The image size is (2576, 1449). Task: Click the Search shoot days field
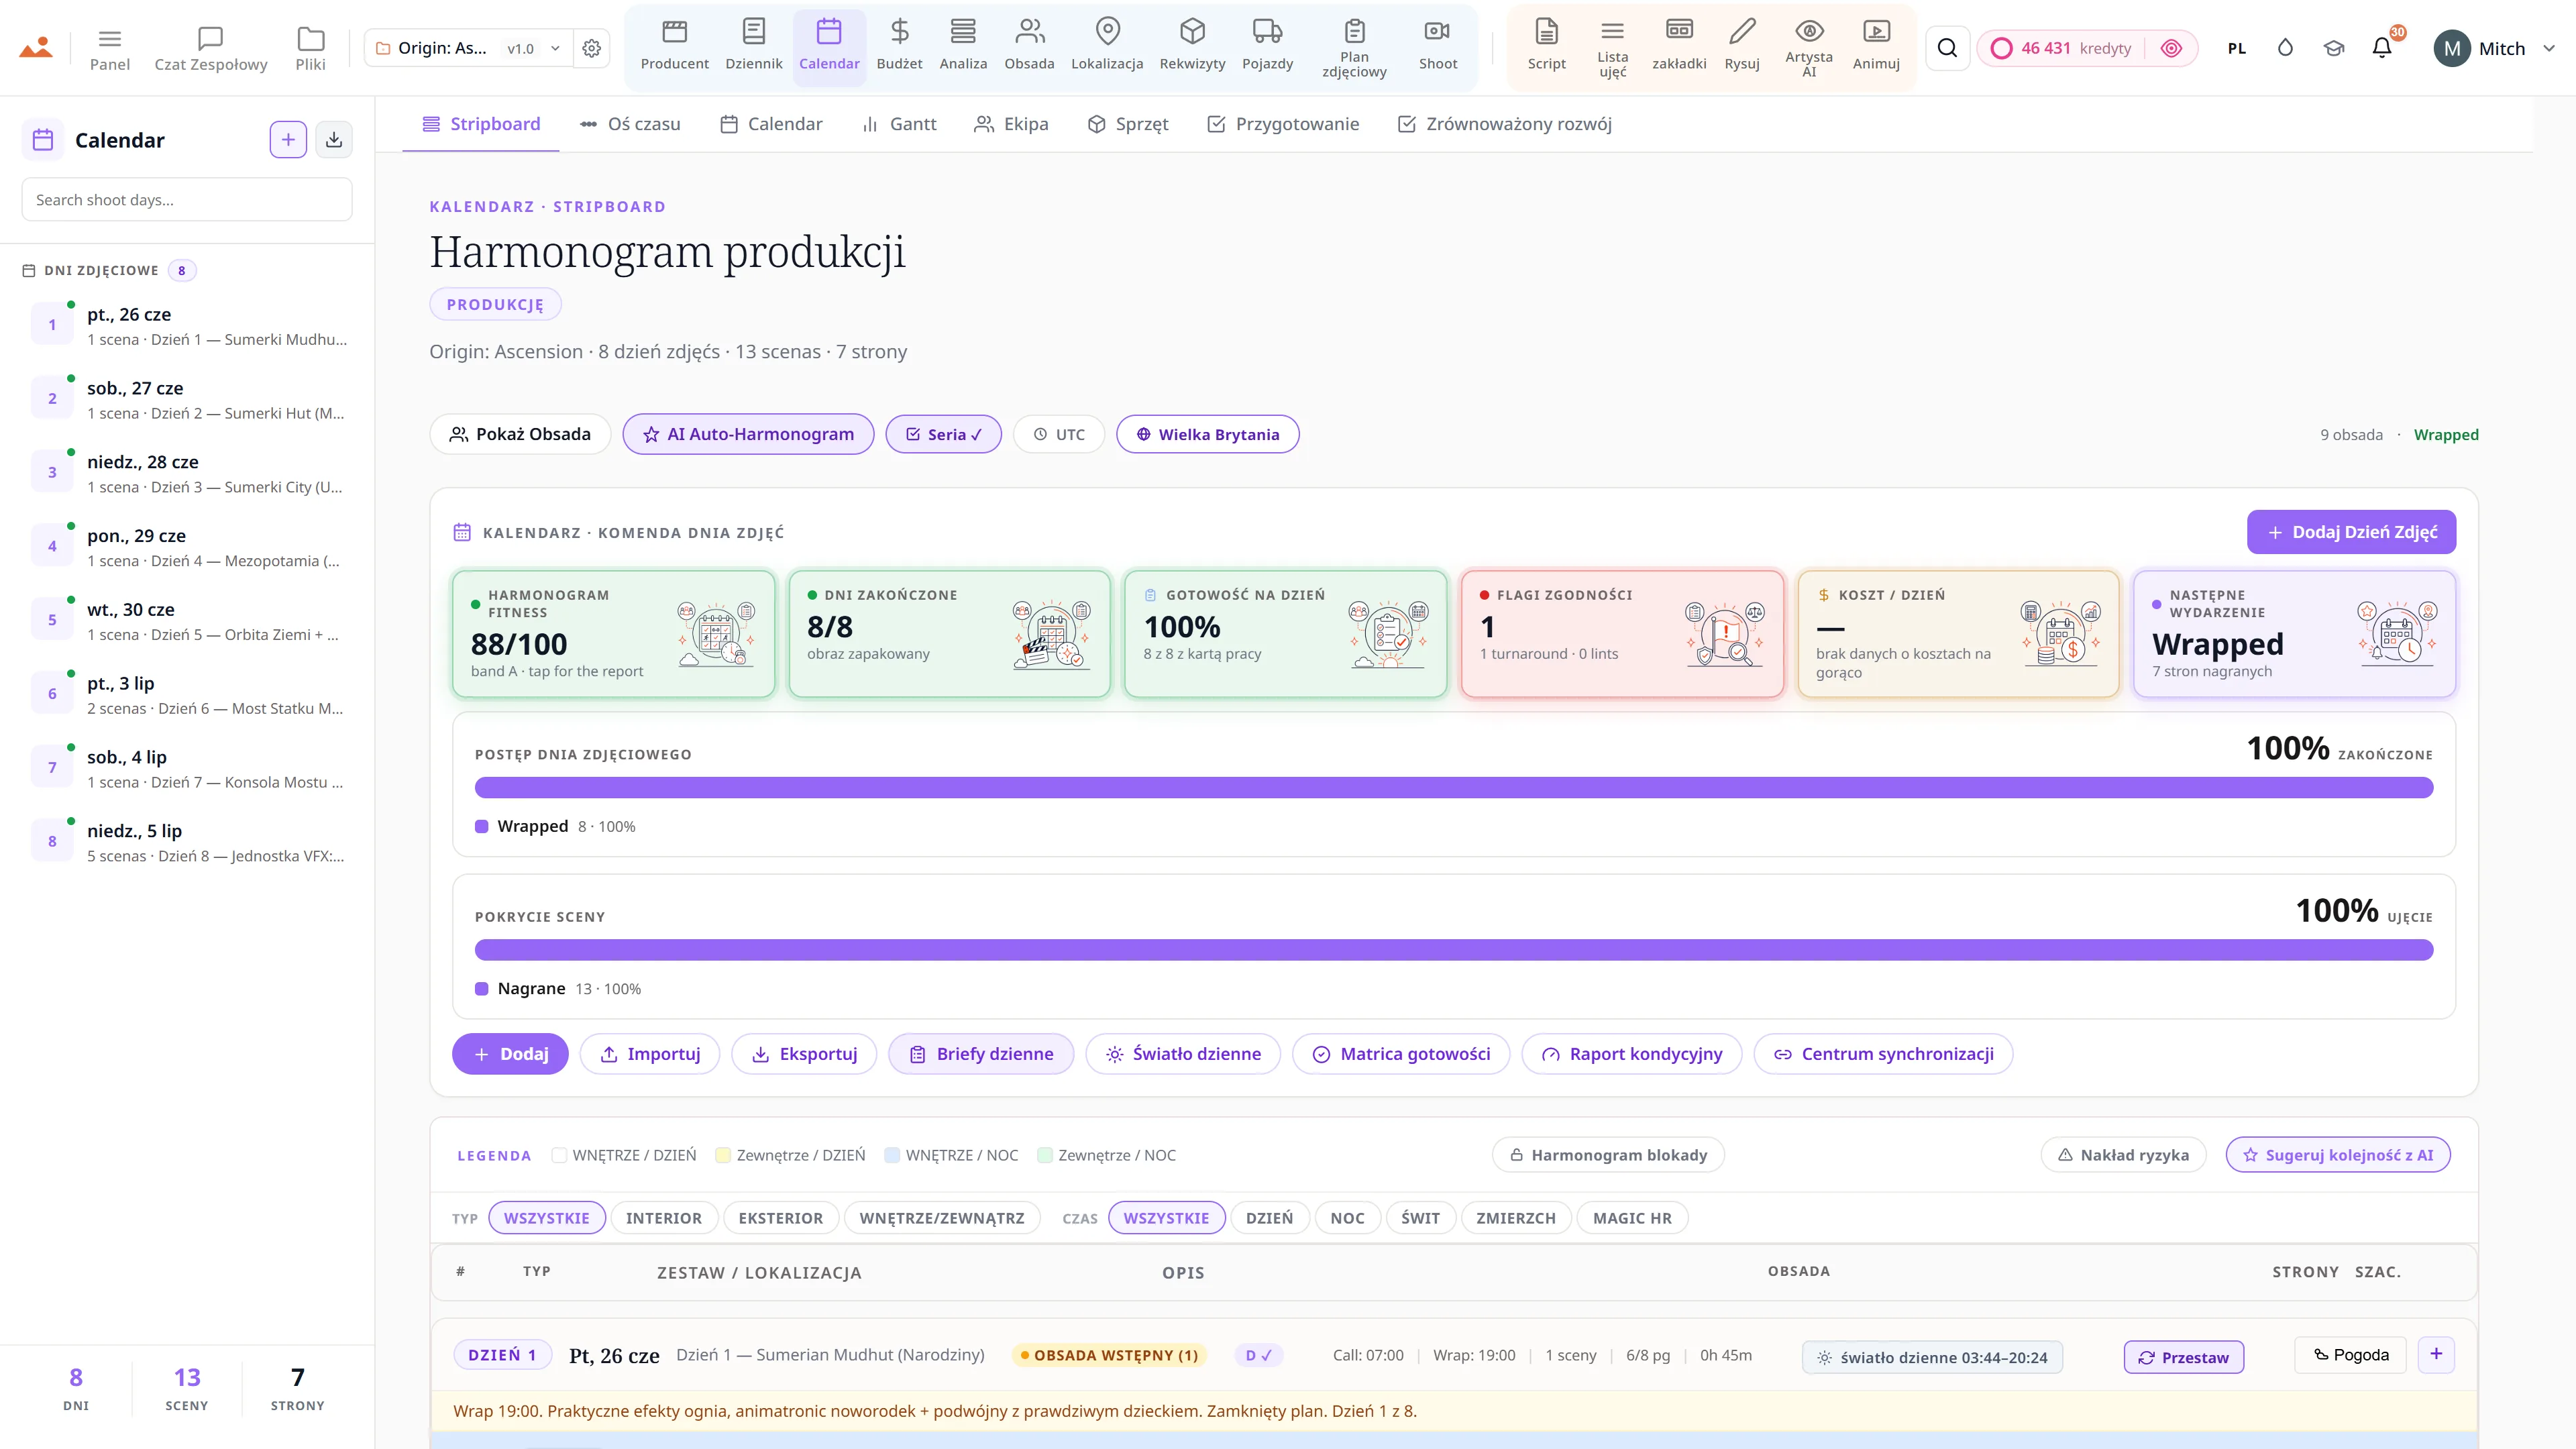tap(187, 199)
